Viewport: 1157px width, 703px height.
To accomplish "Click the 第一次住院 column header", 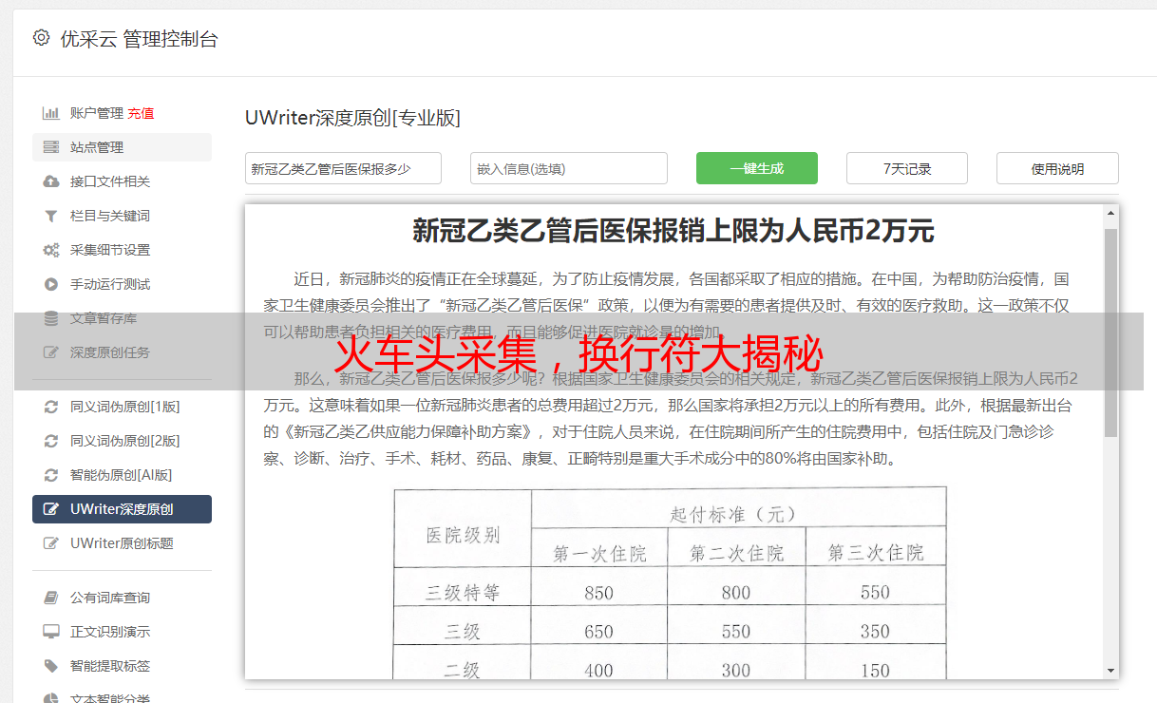I will click(x=599, y=554).
